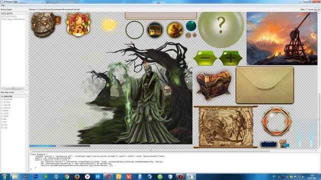
Task: Select the active ATFViewer taskbar button
Action: click(191, 176)
